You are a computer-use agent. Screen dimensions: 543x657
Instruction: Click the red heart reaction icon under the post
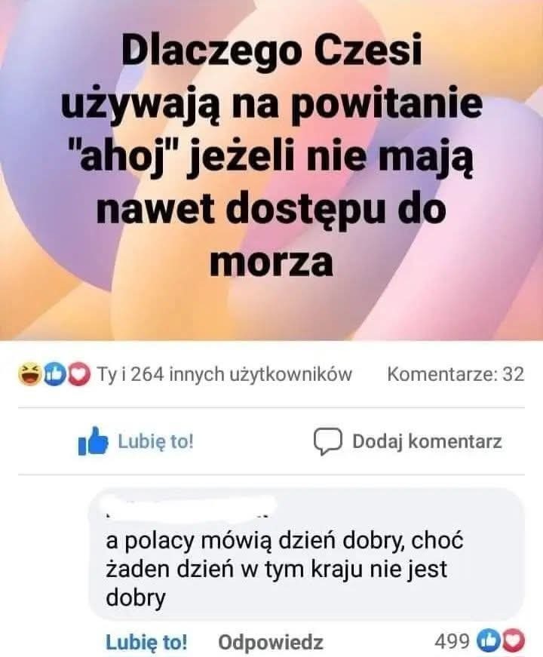[x=78, y=374]
